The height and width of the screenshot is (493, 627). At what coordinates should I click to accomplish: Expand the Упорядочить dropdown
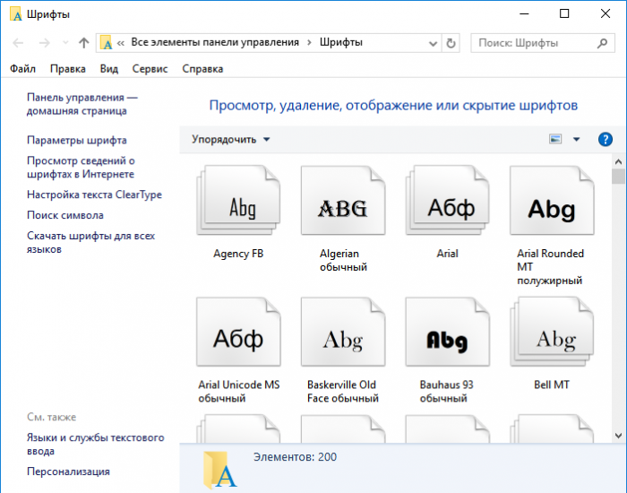230,139
